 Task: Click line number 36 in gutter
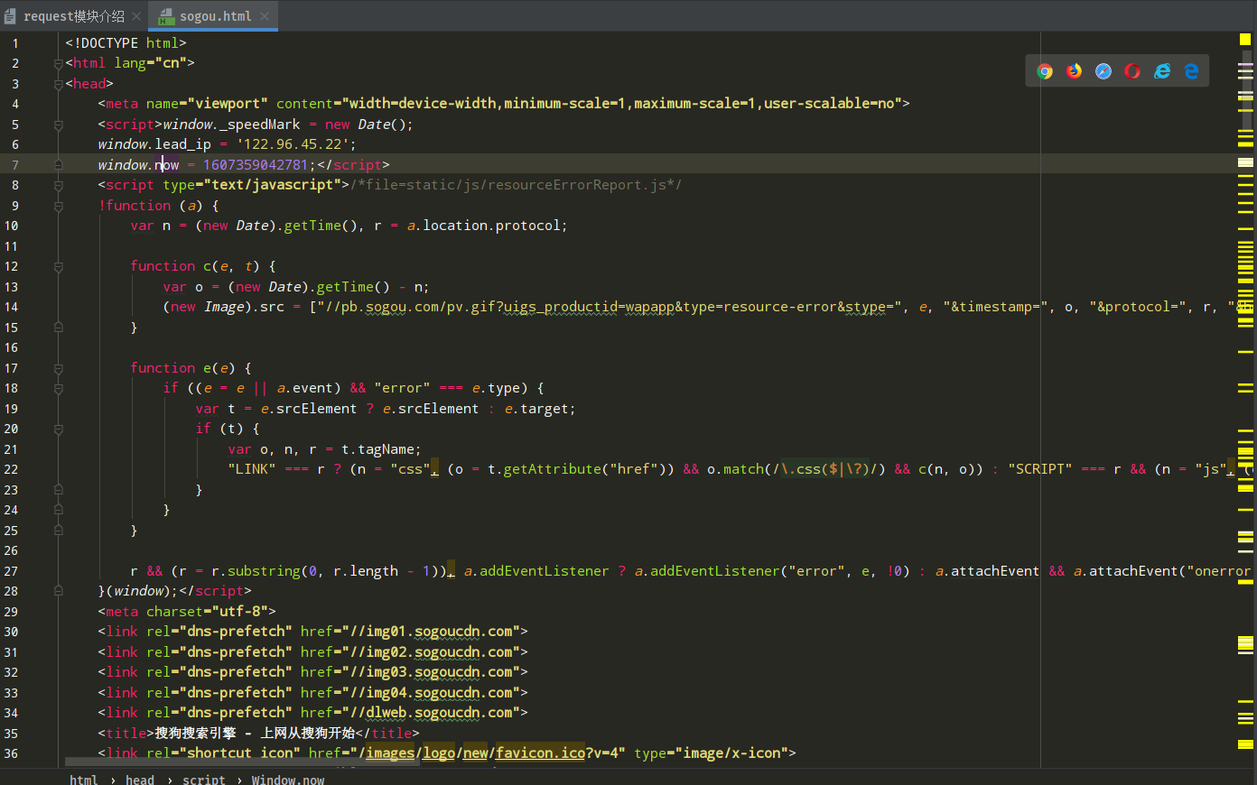click(x=11, y=753)
